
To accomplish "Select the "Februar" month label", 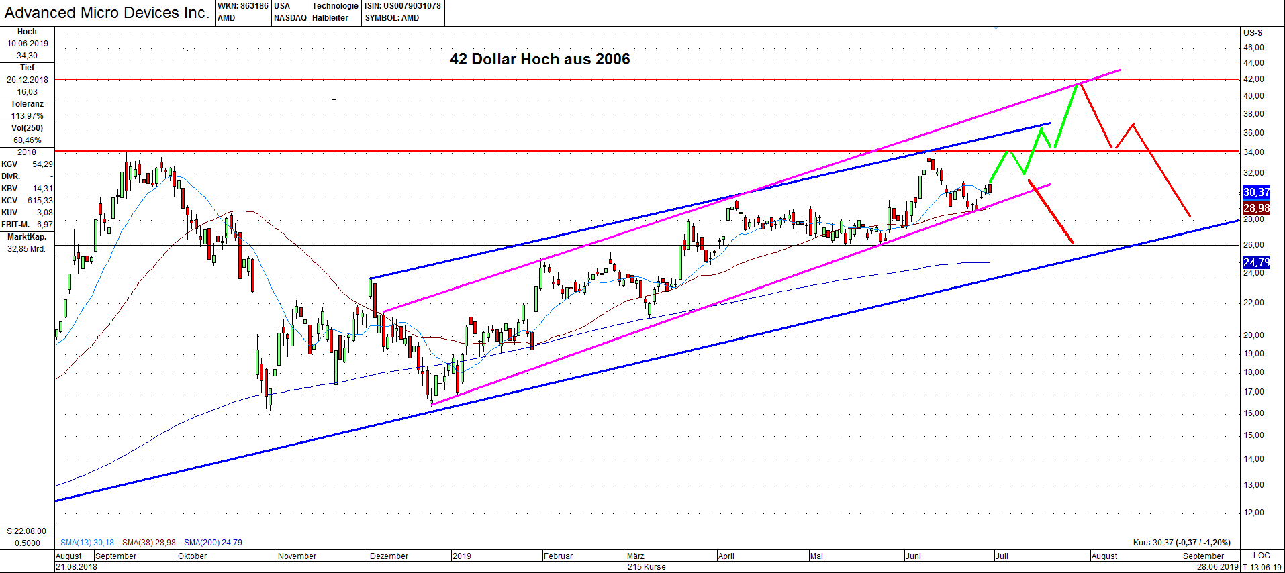I will click(559, 556).
